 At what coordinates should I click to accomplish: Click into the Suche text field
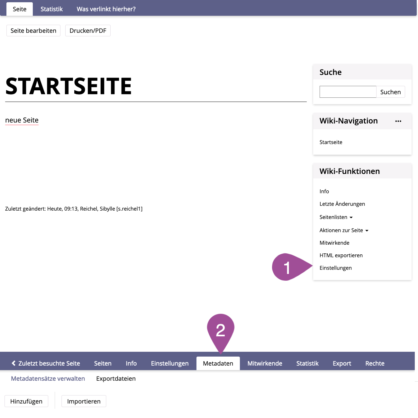point(348,92)
